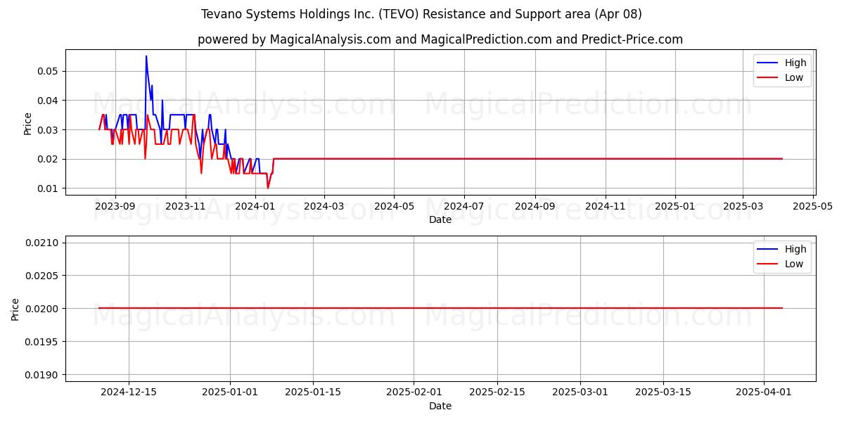Click 'High' in the upper chart legend
This screenshot has width=844, height=422.
pyautogui.click(x=795, y=63)
